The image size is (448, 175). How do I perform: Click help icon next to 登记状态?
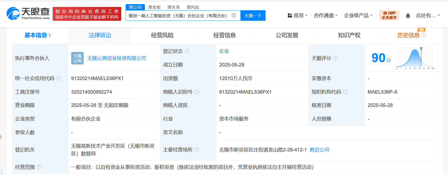187,51
